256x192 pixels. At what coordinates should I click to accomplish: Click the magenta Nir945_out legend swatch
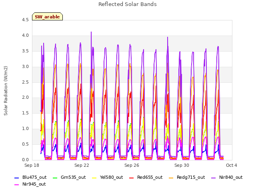(x=17, y=185)
